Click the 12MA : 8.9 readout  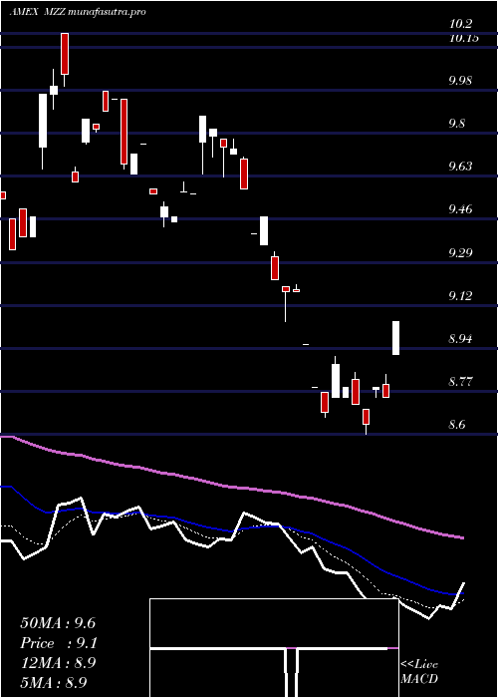58,663
